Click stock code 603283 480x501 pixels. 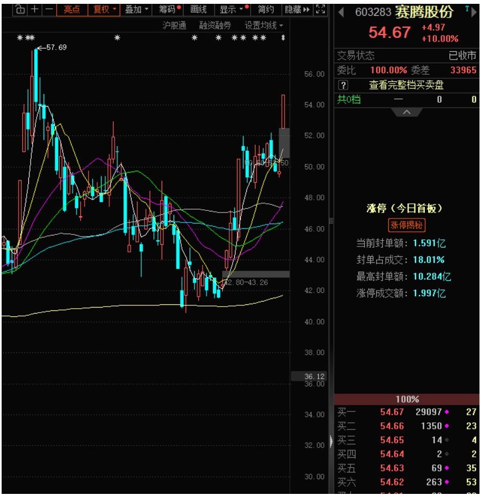point(373,12)
